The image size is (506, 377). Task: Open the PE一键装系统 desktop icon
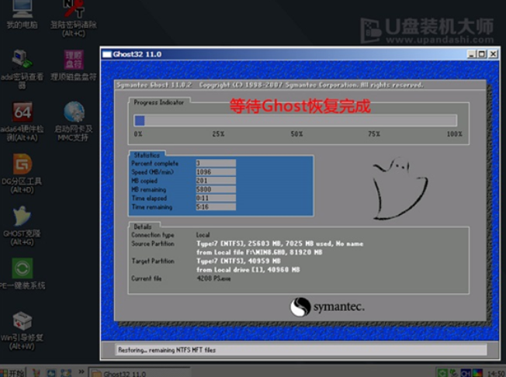pyautogui.click(x=22, y=270)
